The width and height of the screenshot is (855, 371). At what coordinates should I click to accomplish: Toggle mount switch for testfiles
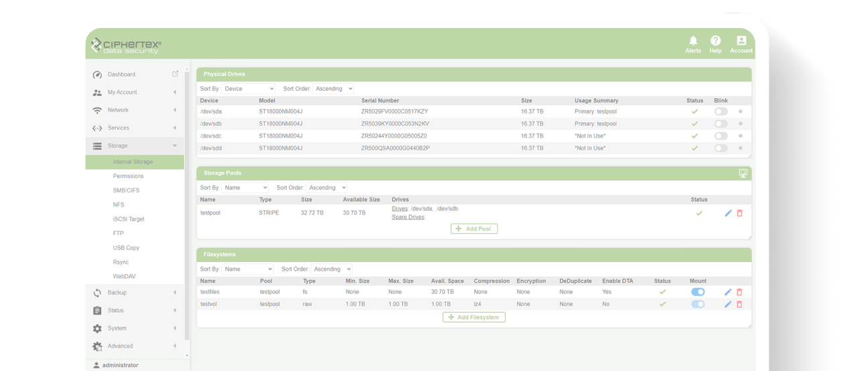coord(698,292)
